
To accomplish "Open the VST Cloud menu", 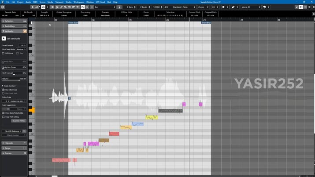I will click(x=100, y=2).
